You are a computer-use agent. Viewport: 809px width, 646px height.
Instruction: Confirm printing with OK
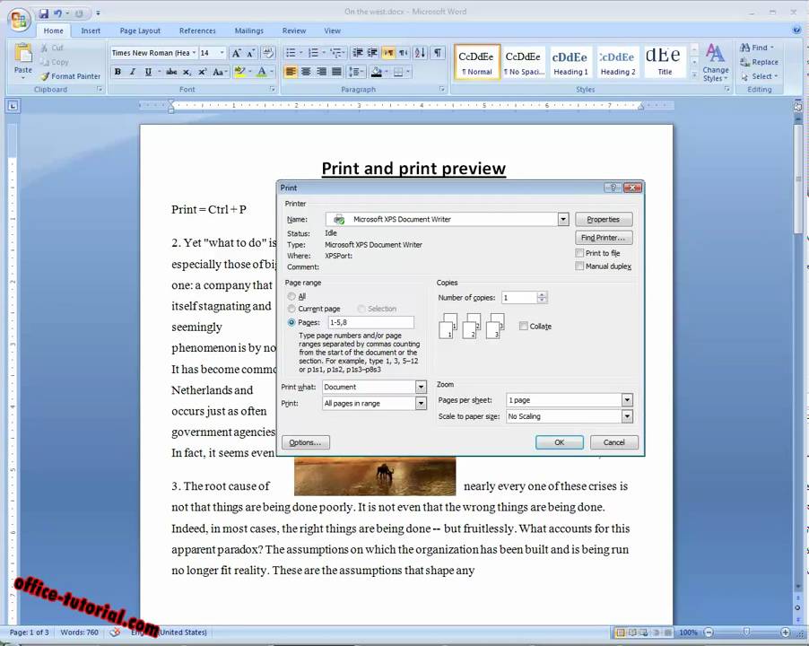tap(560, 442)
